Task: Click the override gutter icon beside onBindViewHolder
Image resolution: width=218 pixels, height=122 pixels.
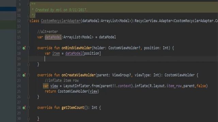Action: pos(24,48)
